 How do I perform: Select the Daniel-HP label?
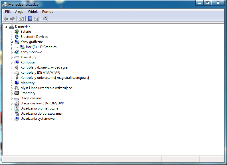coord(23,26)
